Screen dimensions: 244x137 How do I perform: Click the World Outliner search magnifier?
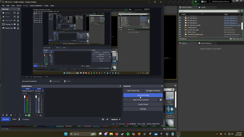[238, 11]
